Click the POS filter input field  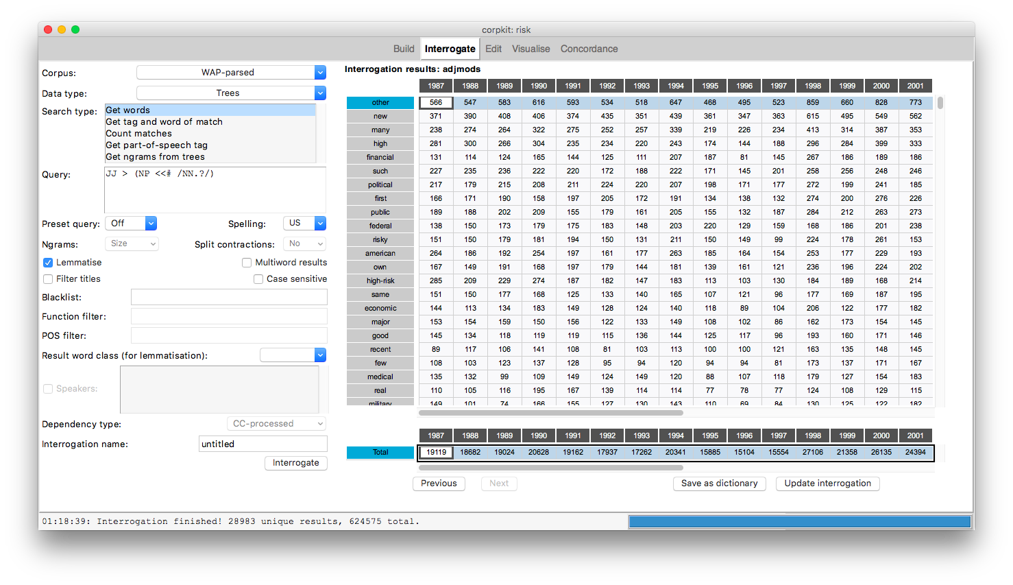[229, 335]
